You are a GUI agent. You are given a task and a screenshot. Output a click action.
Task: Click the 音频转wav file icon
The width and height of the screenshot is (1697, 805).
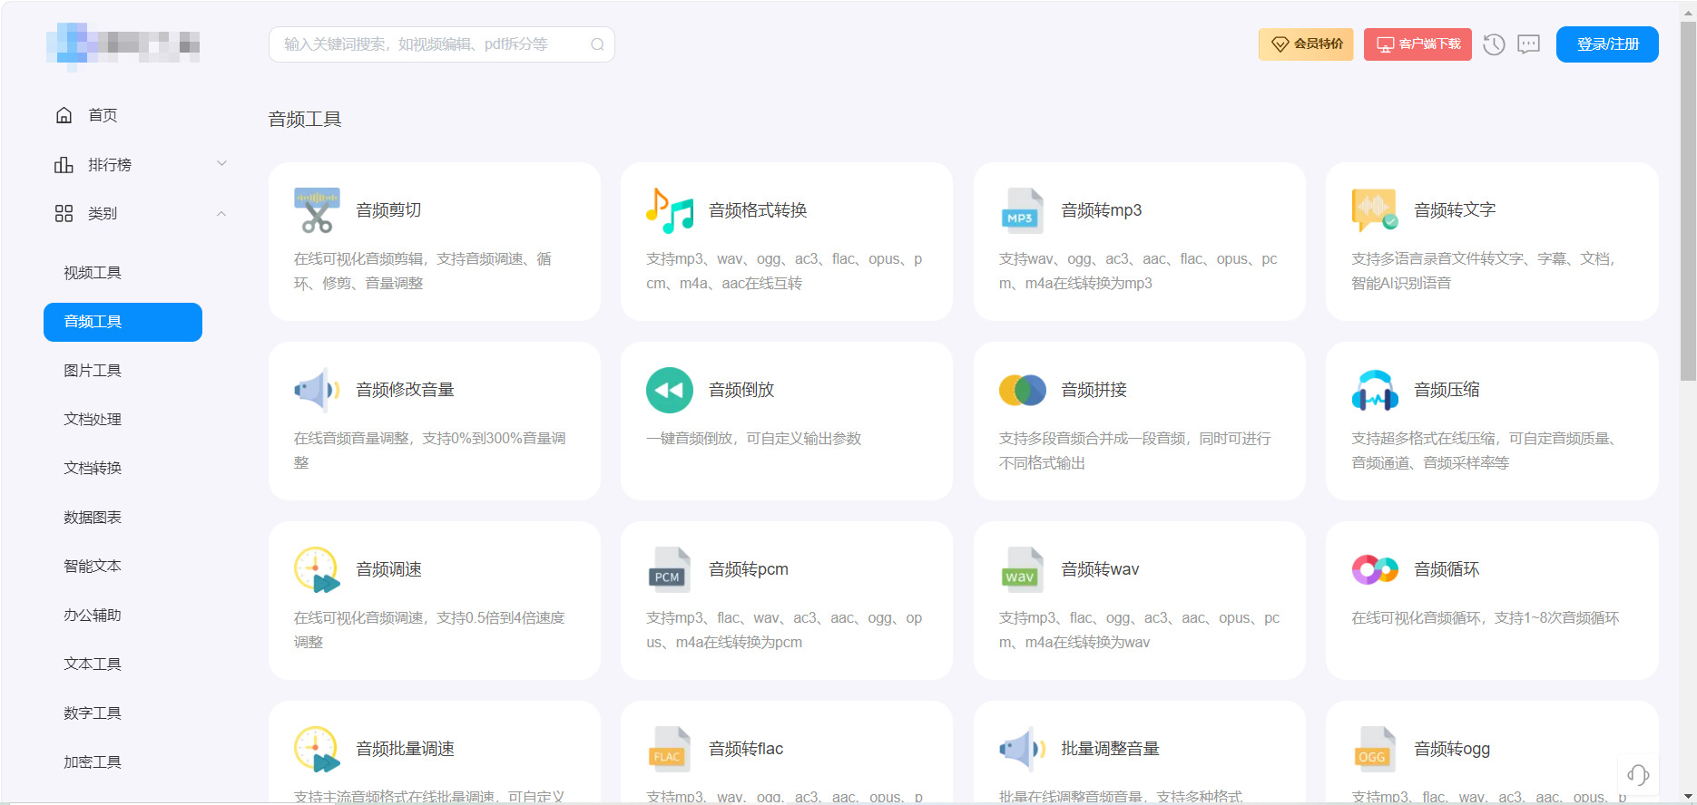(1023, 569)
